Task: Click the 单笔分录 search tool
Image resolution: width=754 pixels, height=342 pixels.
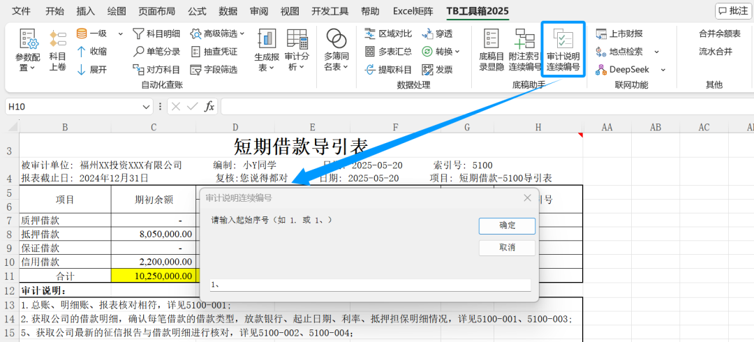Action: pos(156,52)
